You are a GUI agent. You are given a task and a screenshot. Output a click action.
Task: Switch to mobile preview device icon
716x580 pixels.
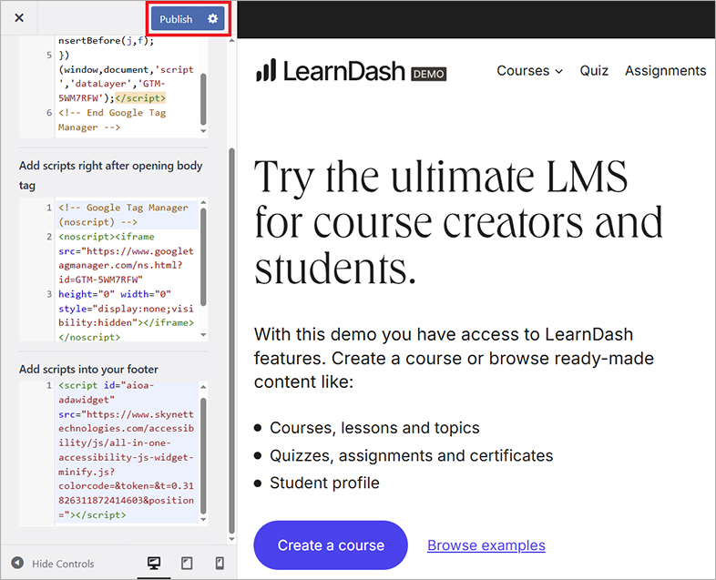pos(220,563)
